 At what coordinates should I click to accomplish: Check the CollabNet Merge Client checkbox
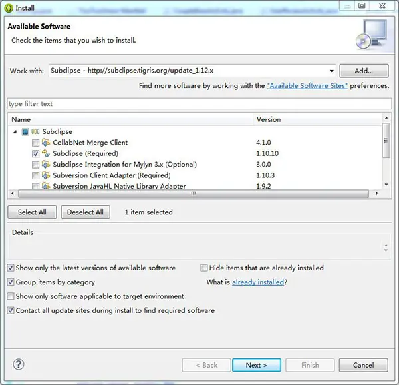tap(36, 143)
